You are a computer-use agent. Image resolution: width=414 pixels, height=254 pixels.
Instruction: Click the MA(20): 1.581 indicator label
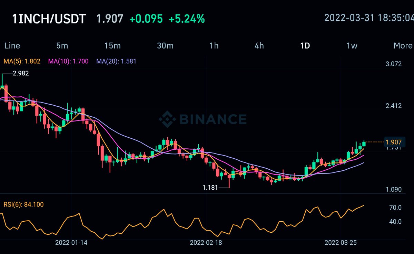116,62
